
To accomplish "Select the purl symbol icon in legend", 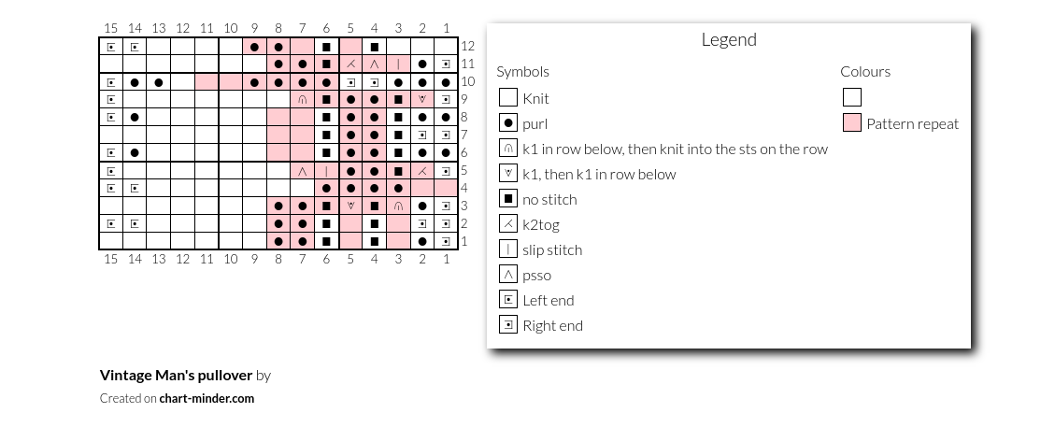I will point(508,123).
